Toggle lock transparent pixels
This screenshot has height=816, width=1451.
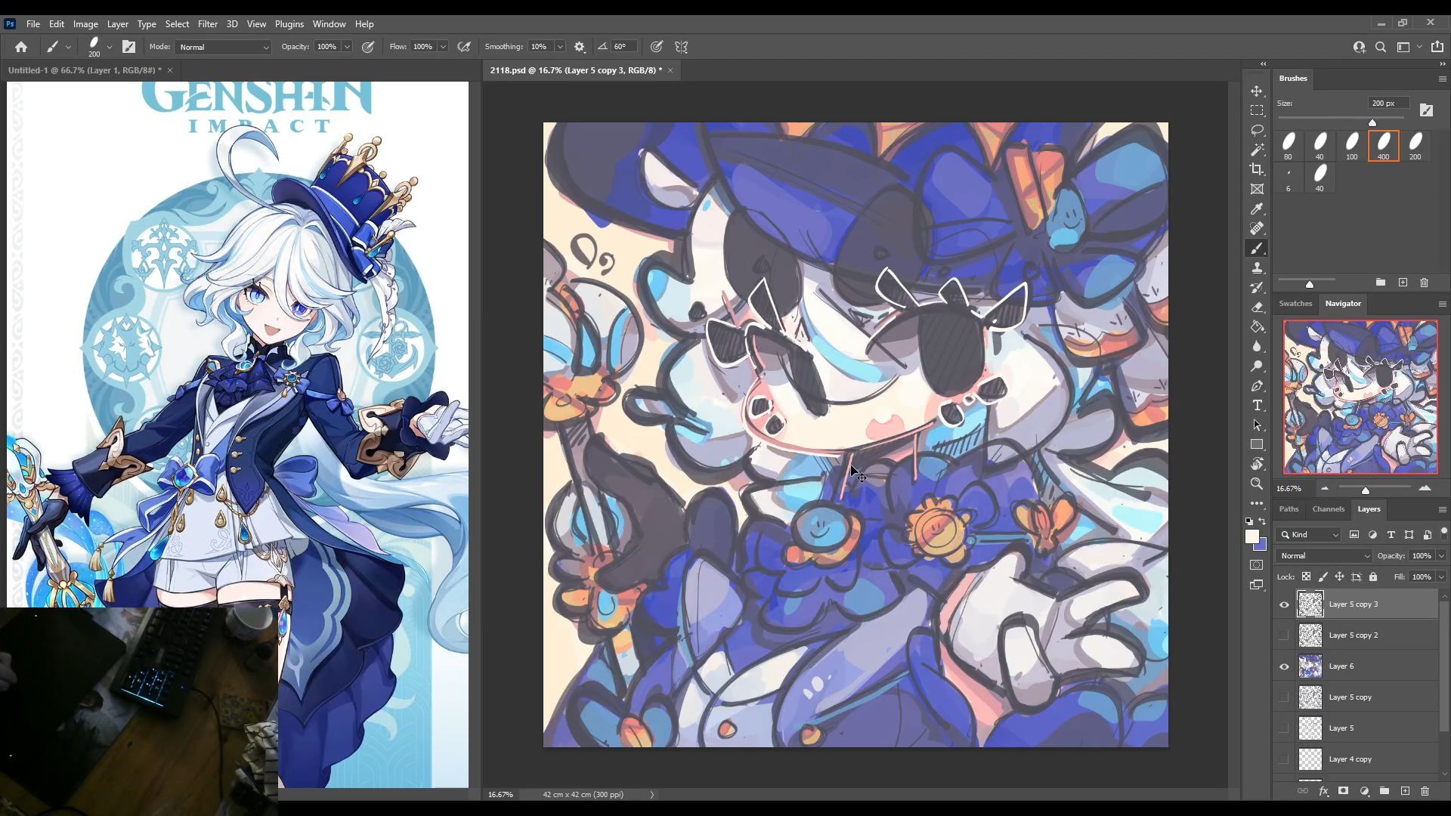1306,576
